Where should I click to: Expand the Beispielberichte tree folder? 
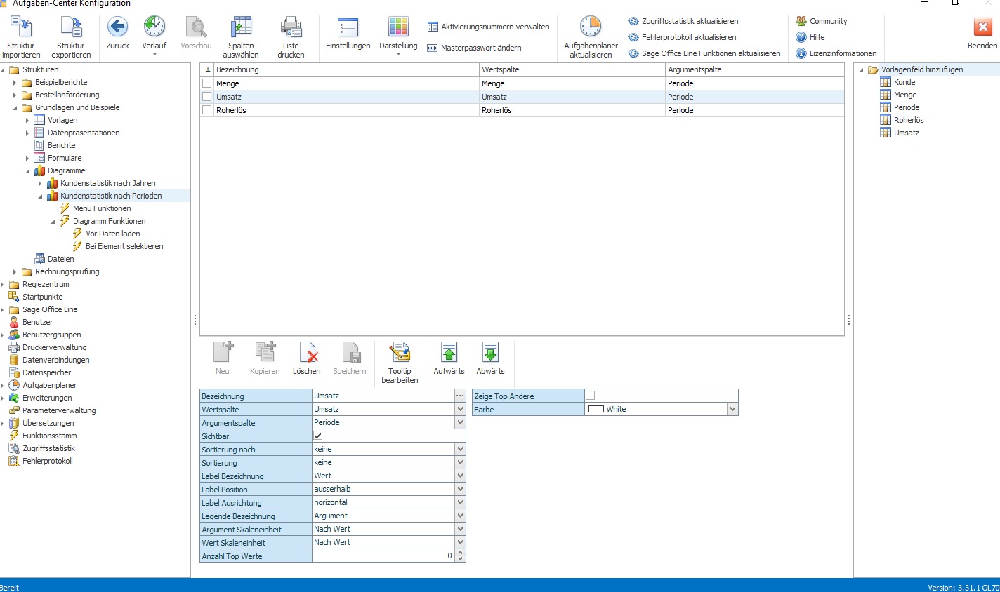point(15,82)
